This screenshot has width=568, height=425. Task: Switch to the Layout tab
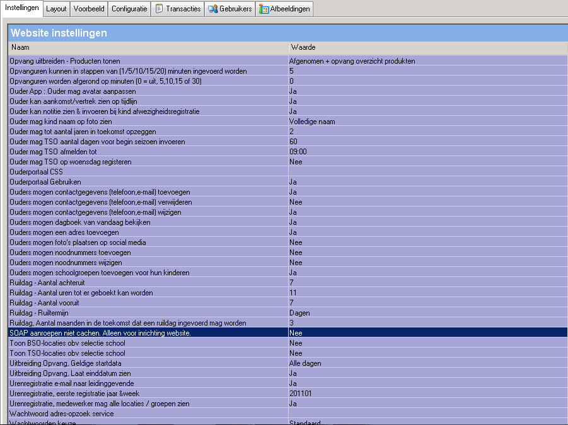tap(56, 9)
